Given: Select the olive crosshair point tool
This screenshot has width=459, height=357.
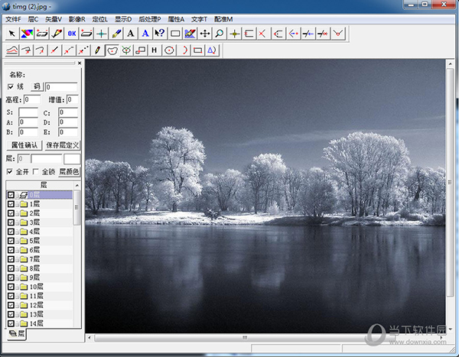Looking at the screenshot, I should pyautogui.click(x=235, y=34).
